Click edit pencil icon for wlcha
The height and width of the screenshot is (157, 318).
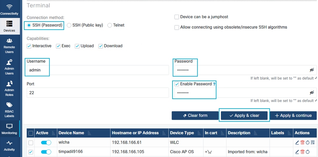click(297, 142)
